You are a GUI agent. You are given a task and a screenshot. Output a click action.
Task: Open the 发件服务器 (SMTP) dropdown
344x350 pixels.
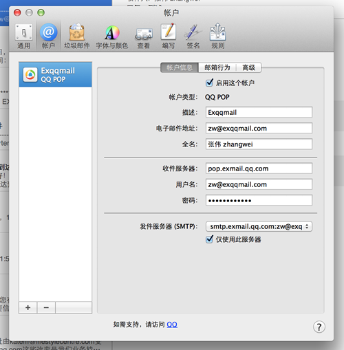click(x=259, y=226)
